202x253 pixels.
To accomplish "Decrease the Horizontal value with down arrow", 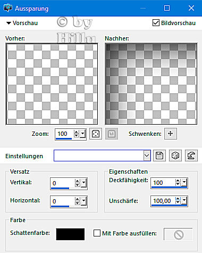I will coord(78,203).
